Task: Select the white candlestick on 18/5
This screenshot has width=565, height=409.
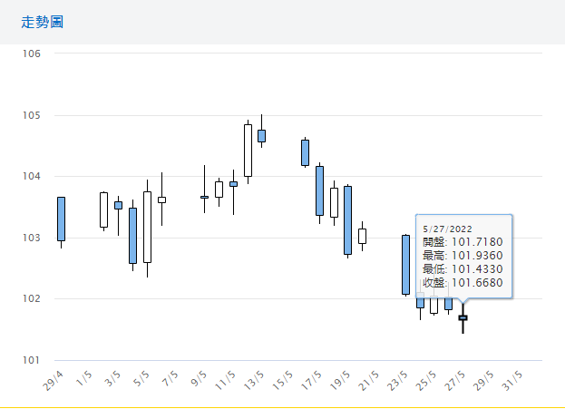Action: point(334,202)
